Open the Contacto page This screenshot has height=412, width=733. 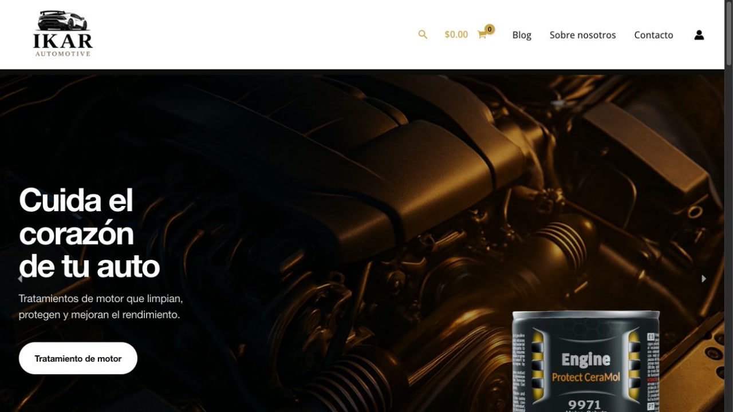tap(653, 35)
